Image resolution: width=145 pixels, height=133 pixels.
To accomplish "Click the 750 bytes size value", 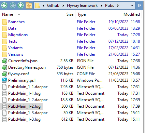I will [65, 67].
